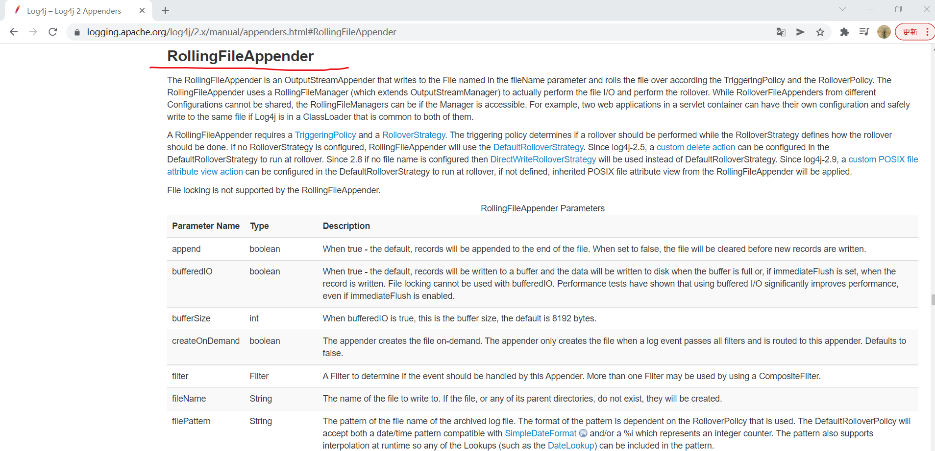The height and width of the screenshot is (451, 935).
Task: Open the translate page icon
Action: [x=781, y=32]
